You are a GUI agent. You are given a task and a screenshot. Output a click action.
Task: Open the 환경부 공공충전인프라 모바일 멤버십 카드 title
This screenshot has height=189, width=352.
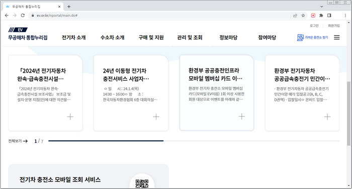pos(216,75)
